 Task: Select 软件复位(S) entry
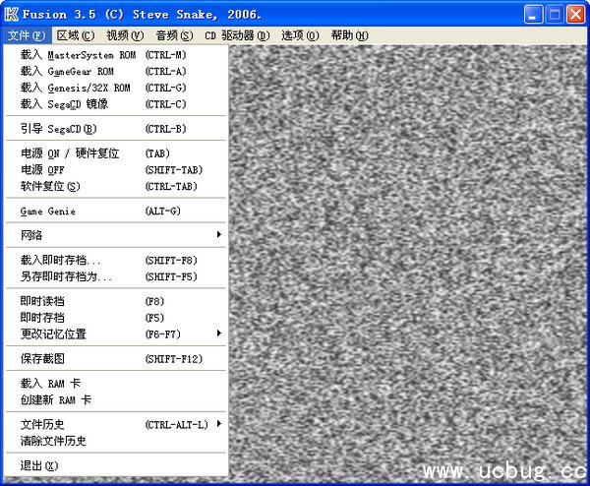click(x=116, y=186)
